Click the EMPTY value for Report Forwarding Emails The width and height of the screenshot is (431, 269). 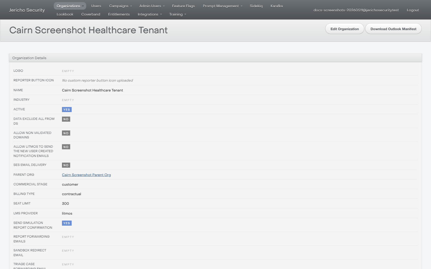[x=68, y=237]
